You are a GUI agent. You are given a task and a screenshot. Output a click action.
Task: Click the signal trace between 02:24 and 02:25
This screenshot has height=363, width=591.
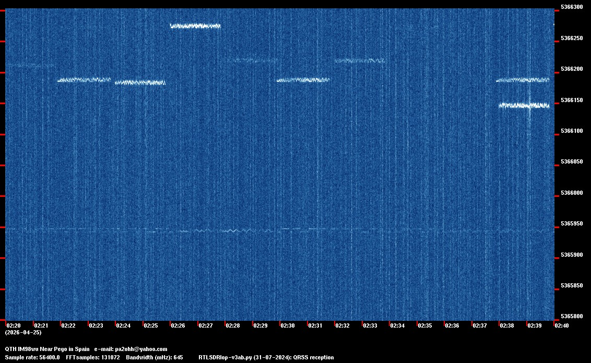[139, 82]
